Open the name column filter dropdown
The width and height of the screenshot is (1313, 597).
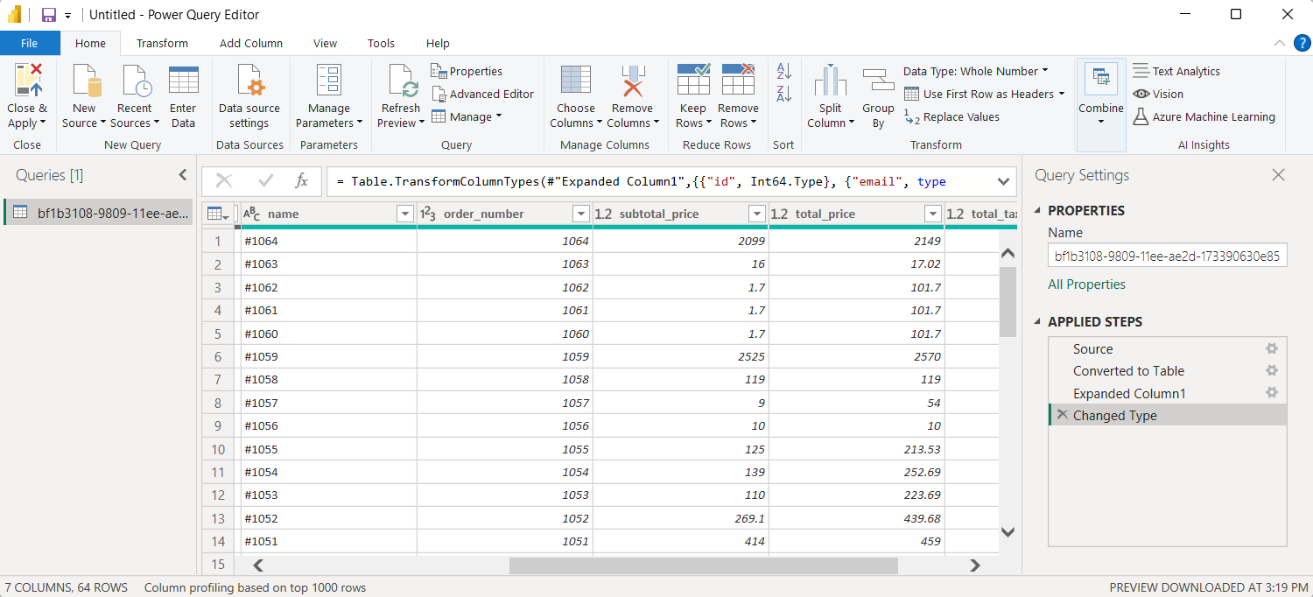(x=404, y=214)
